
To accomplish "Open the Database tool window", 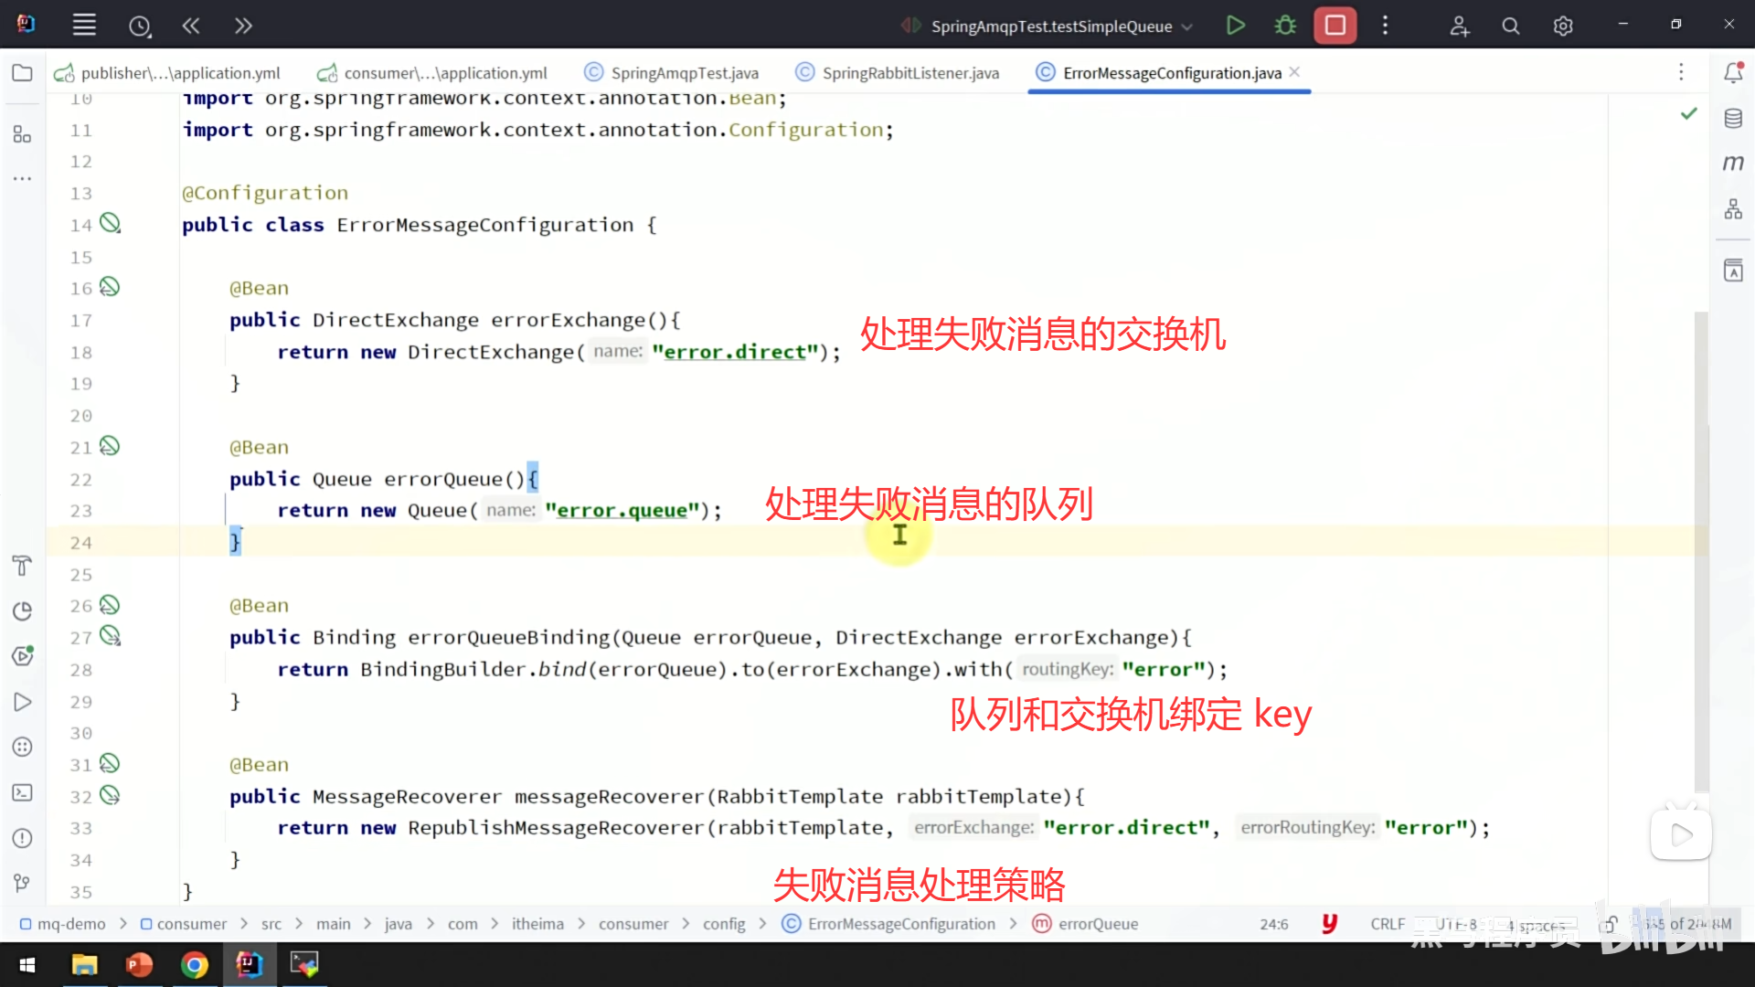I will pos(1733,119).
